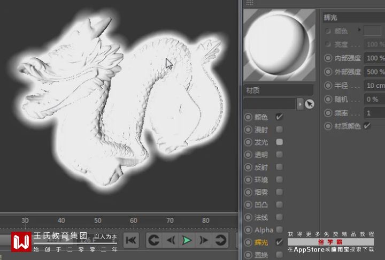Click the panel grip dots icon
This screenshot has width=385, height=260.
(x=250, y=2)
